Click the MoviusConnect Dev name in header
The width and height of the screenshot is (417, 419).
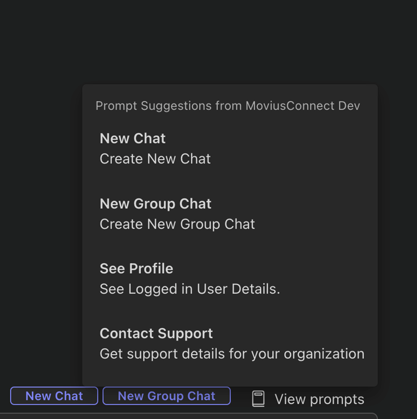tap(302, 106)
